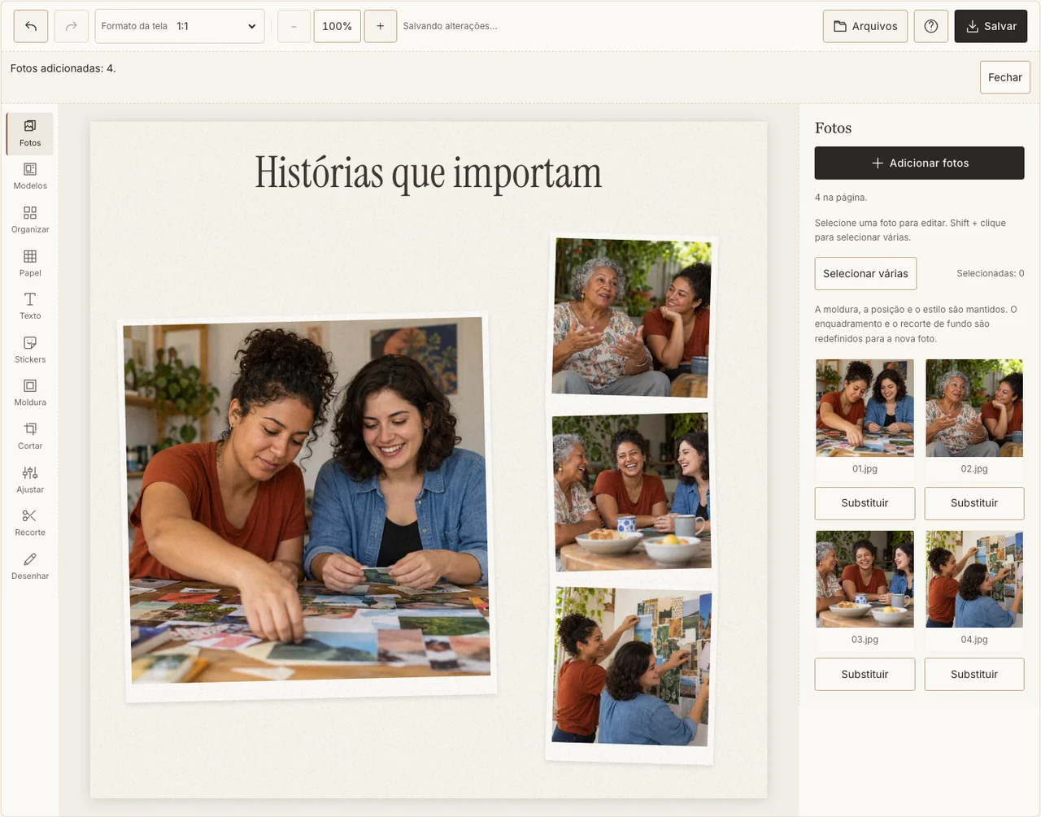
Task: Click the Salvar button
Action: (991, 26)
